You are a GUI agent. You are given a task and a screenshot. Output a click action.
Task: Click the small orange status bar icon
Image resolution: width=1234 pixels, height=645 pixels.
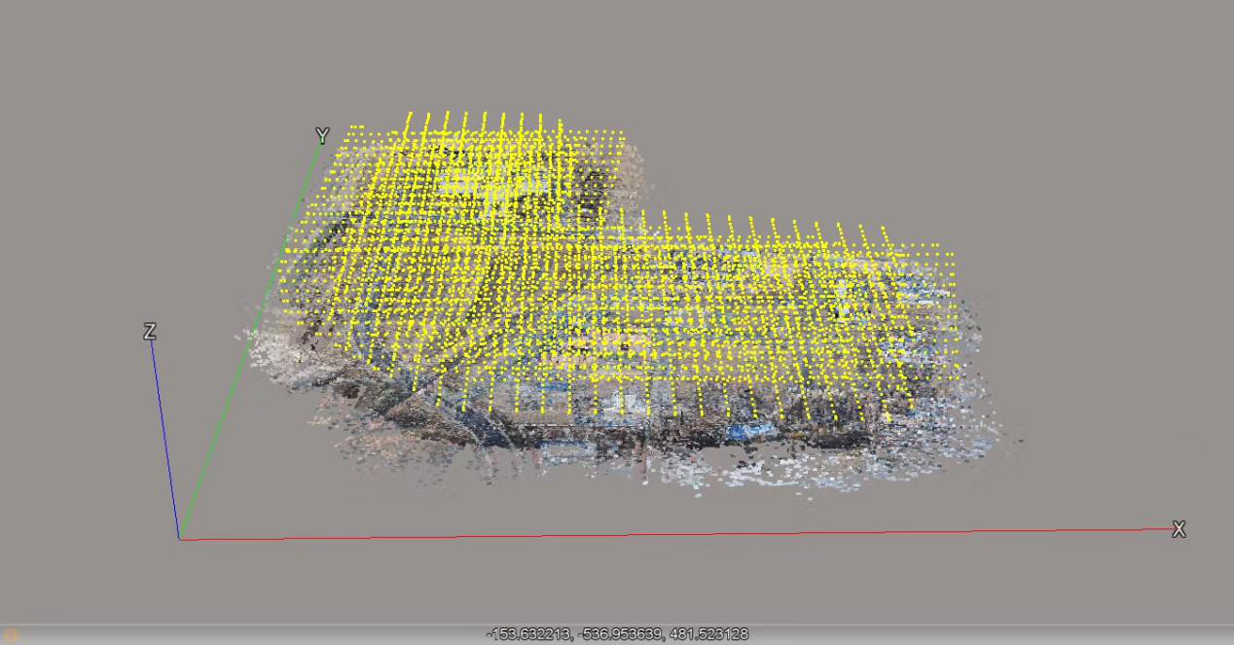coord(12,635)
